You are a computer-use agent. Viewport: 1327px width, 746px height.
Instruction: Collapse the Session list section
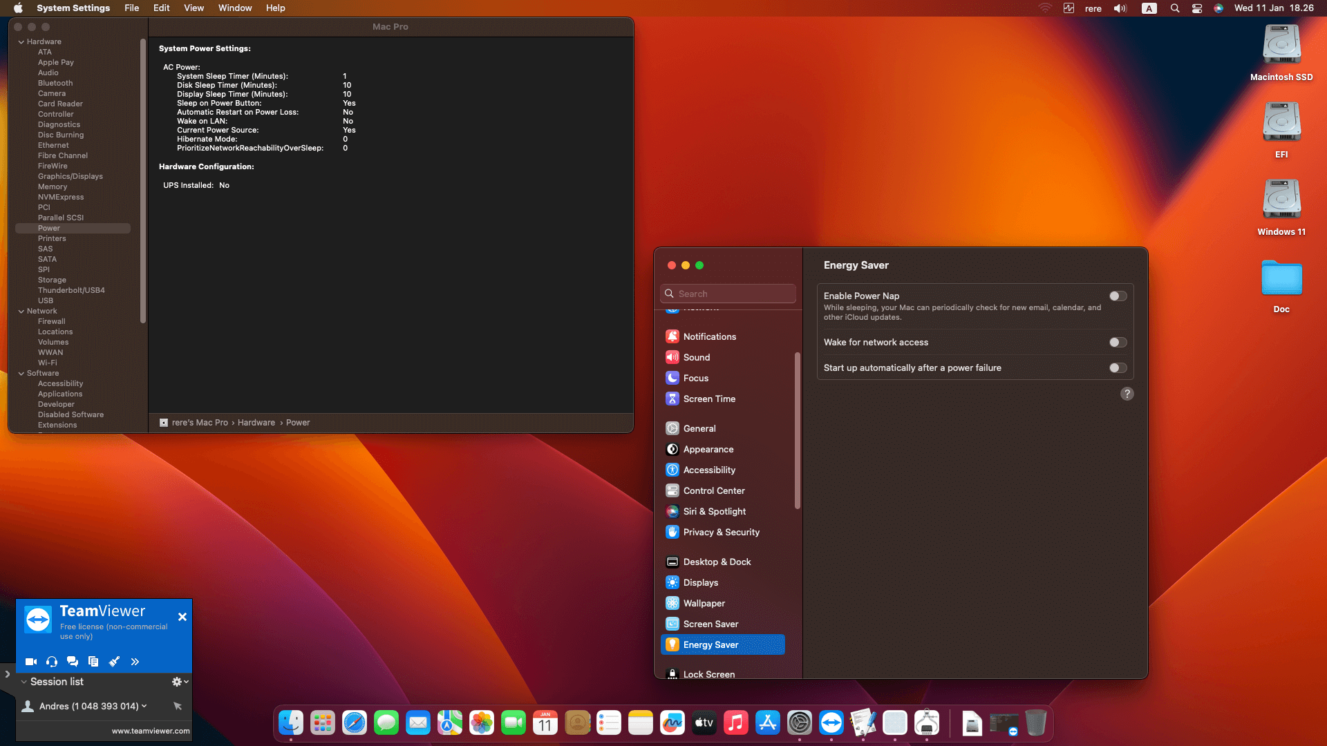coord(24,682)
